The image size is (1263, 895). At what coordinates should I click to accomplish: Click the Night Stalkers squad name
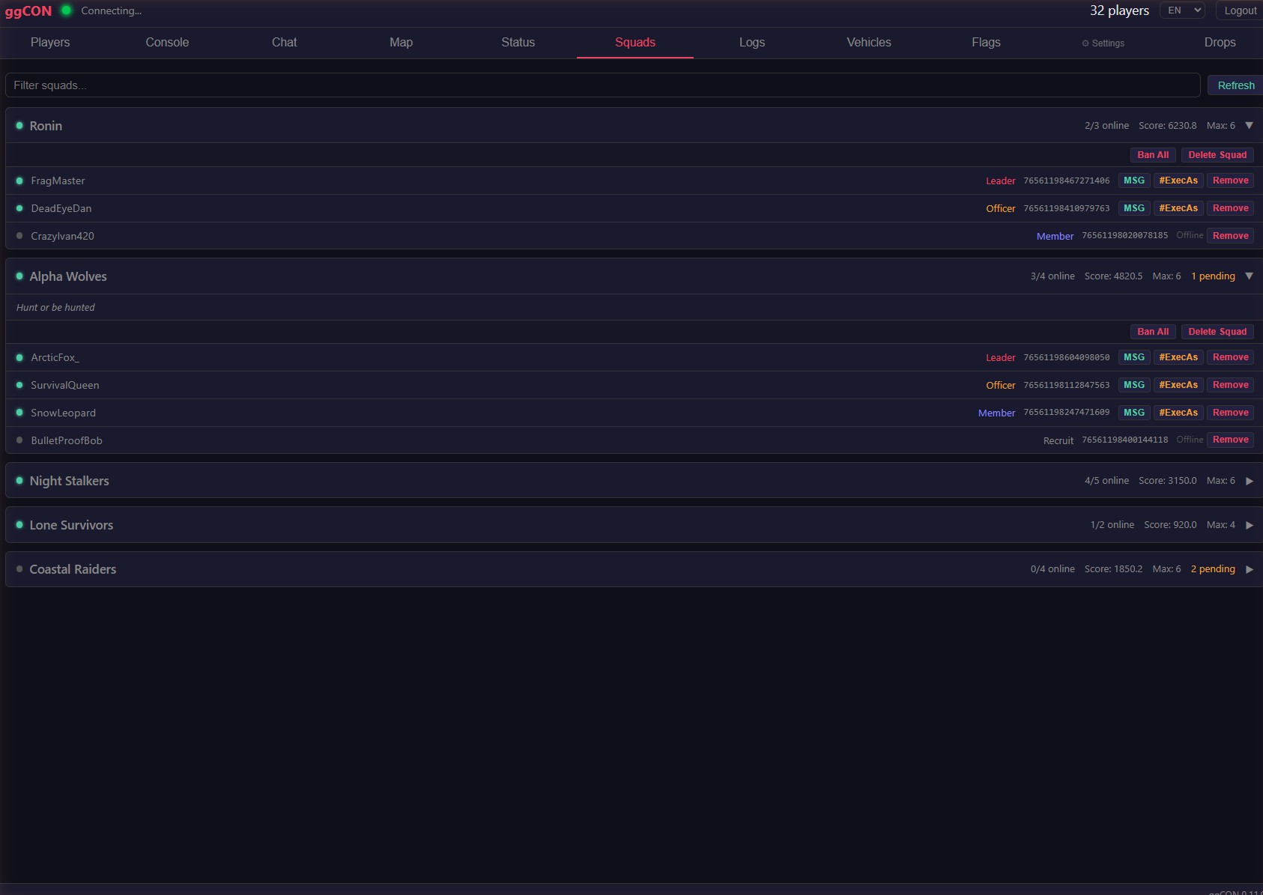coord(69,481)
